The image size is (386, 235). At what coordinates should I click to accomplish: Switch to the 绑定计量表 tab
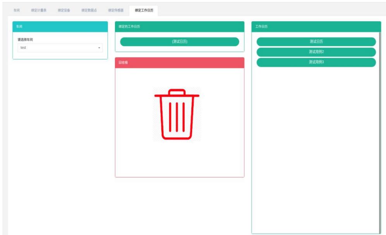(x=39, y=10)
